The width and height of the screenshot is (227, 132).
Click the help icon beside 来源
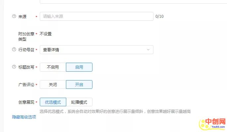coord(14,16)
